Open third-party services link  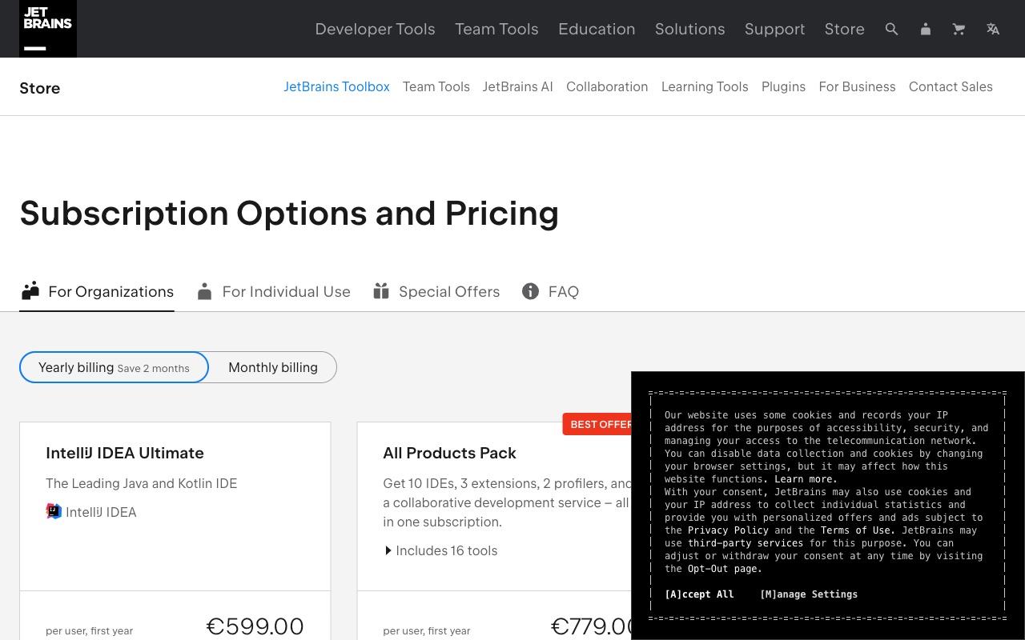[x=746, y=543]
